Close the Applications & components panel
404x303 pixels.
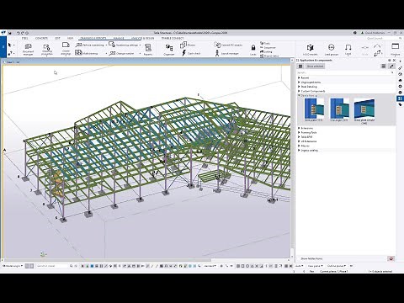tap(394, 60)
